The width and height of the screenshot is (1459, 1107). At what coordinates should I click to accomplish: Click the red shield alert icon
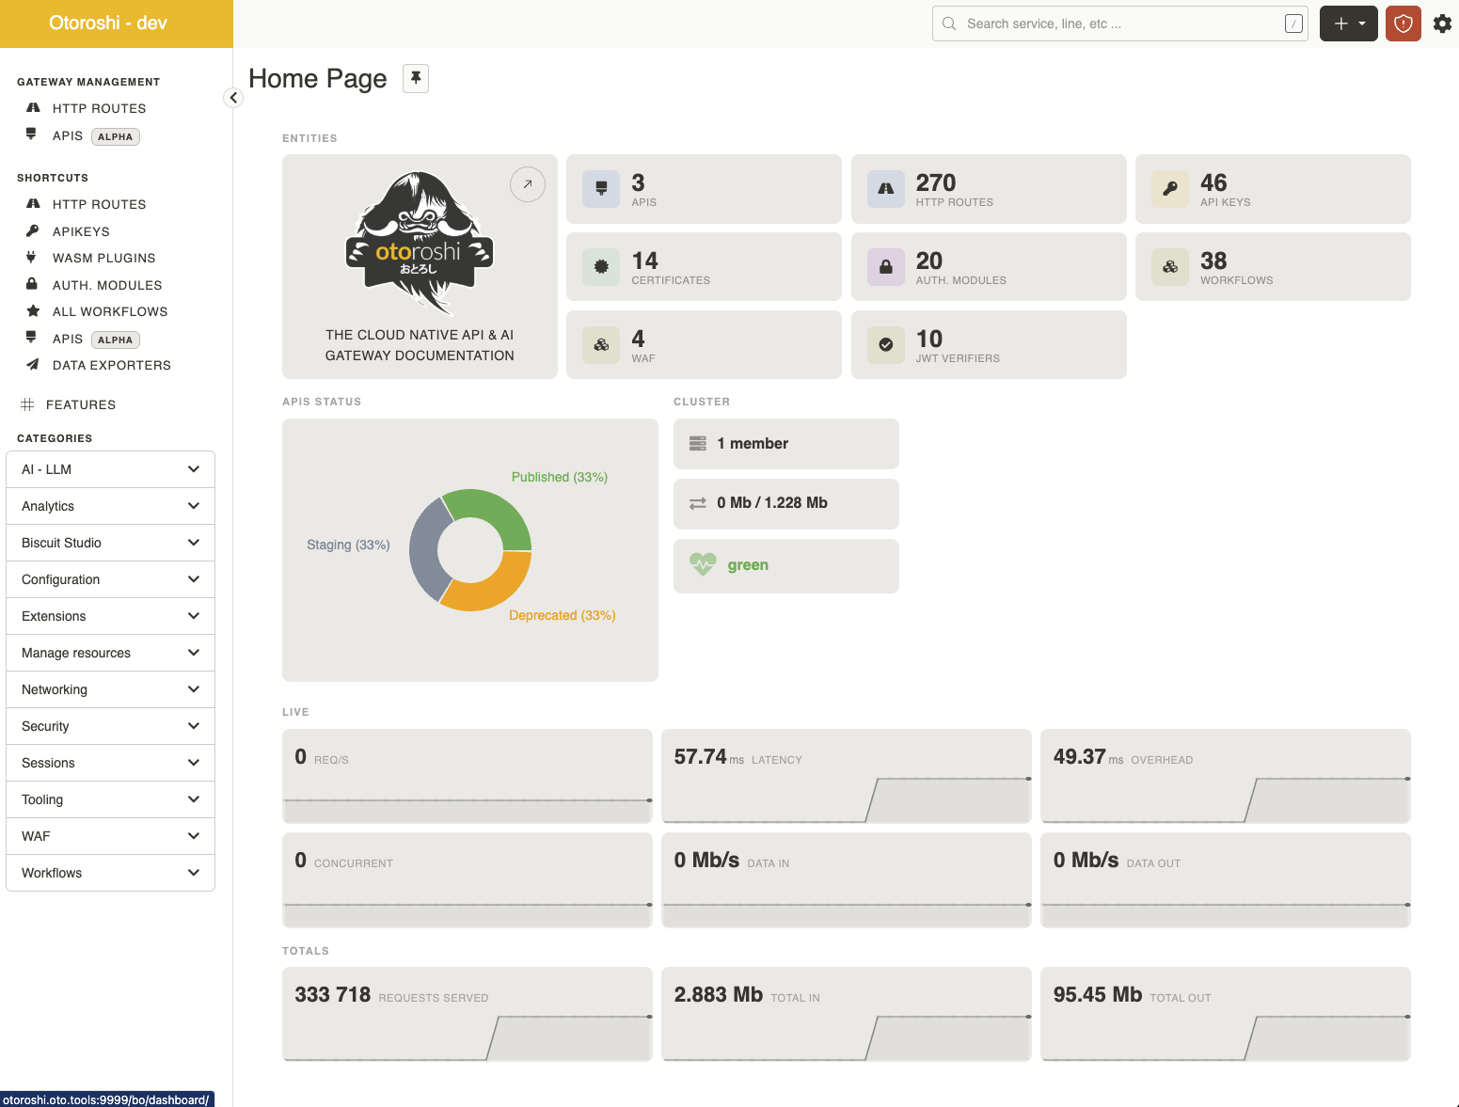pyautogui.click(x=1403, y=24)
